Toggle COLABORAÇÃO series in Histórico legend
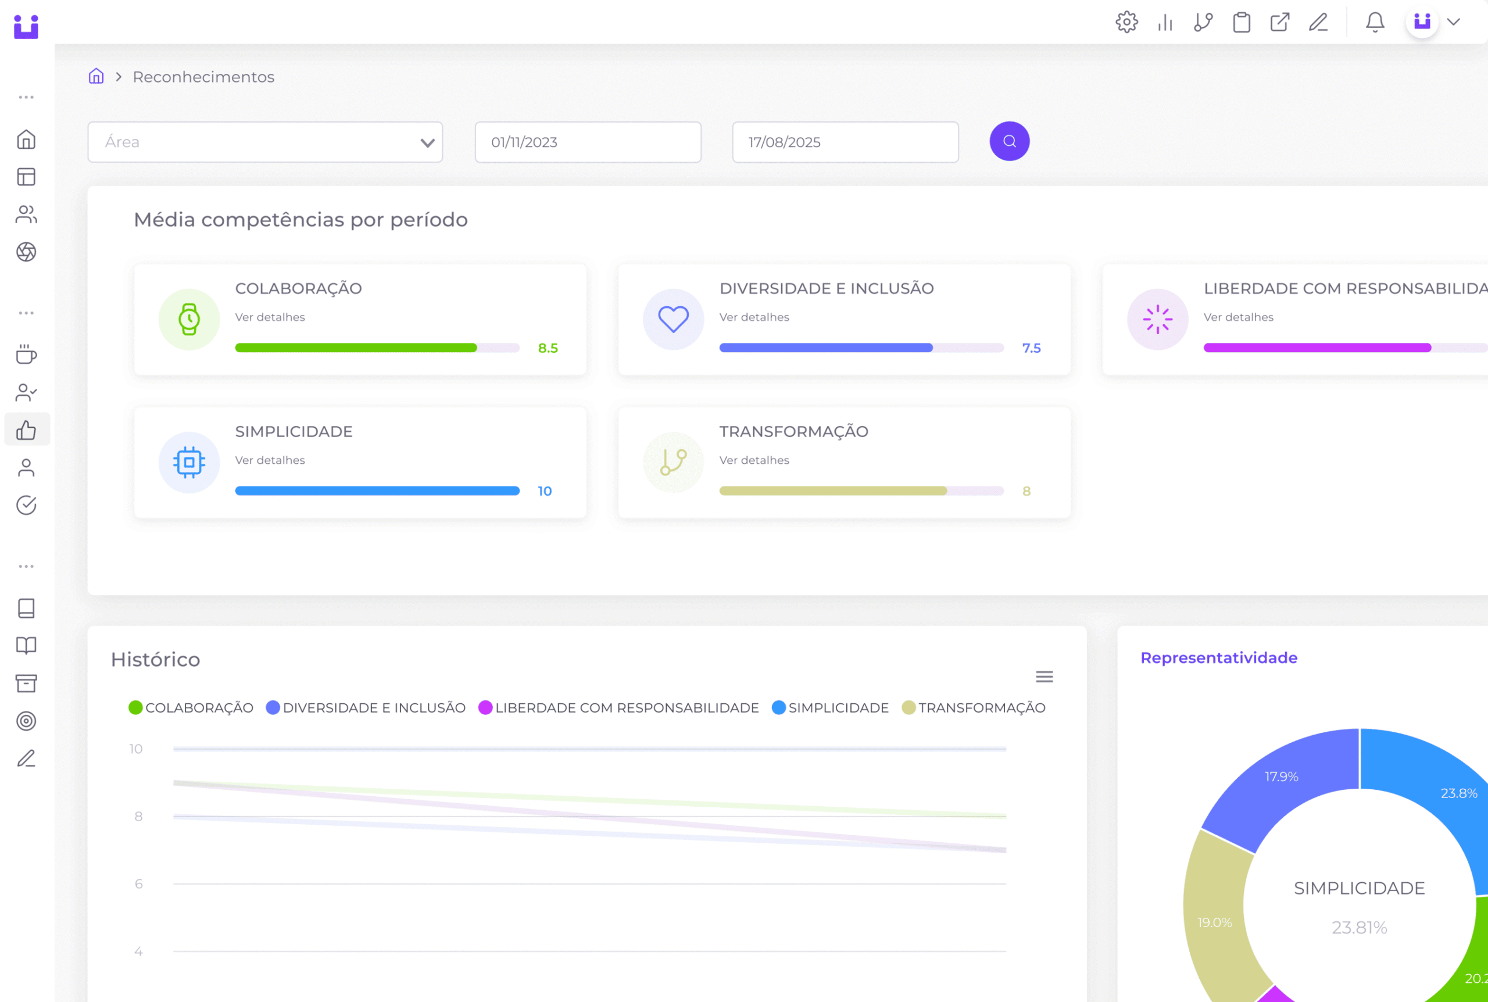Screen dimensions: 1488x1002 199,707
